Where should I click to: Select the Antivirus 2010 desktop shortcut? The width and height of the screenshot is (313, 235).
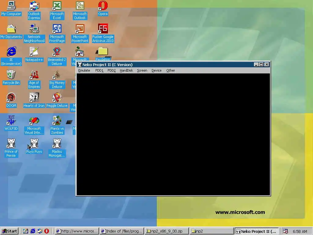pos(103,33)
